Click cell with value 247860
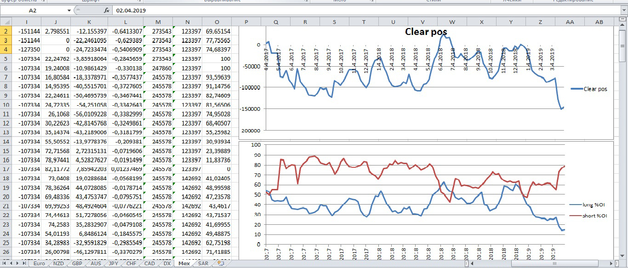The width and height of the screenshot is (628, 268). click(x=158, y=68)
